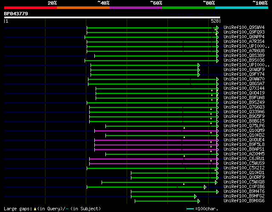Click the UniRef100_B9SZ49 label
This screenshot has height=212, width=272.
coord(244,103)
